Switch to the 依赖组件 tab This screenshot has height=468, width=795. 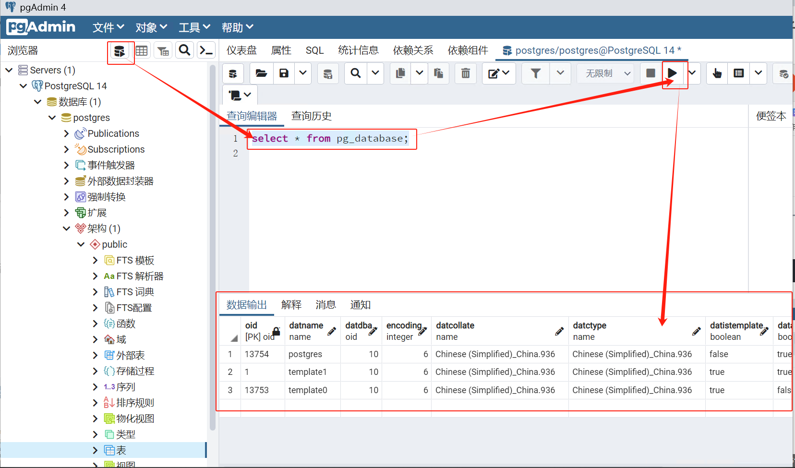[468, 50]
